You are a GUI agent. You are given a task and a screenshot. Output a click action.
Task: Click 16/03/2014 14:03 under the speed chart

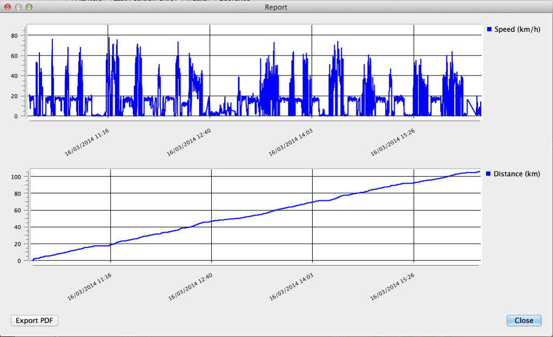(x=291, y=143)
